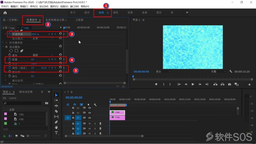Create ellipse mask under 湍流置换 effect

pyautogui.click(x=11, y=51)
